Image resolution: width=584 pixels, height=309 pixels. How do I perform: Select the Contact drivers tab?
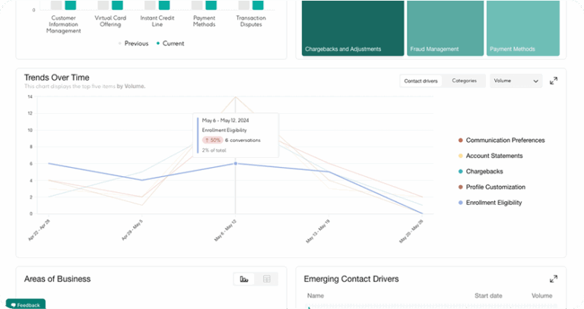421,80
